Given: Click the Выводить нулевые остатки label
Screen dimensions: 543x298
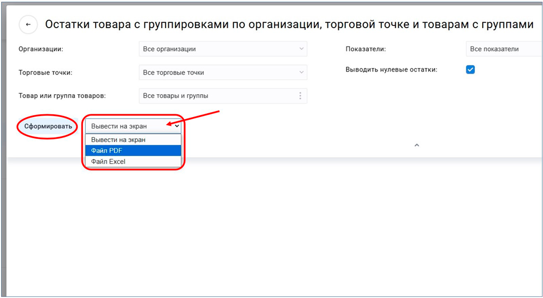Looking at the screenshot, I should 391,69.
